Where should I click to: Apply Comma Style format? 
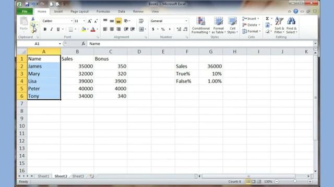(x=170, y=29)
